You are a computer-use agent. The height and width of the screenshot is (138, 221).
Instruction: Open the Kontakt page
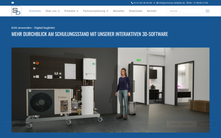(x=152, y=11)
